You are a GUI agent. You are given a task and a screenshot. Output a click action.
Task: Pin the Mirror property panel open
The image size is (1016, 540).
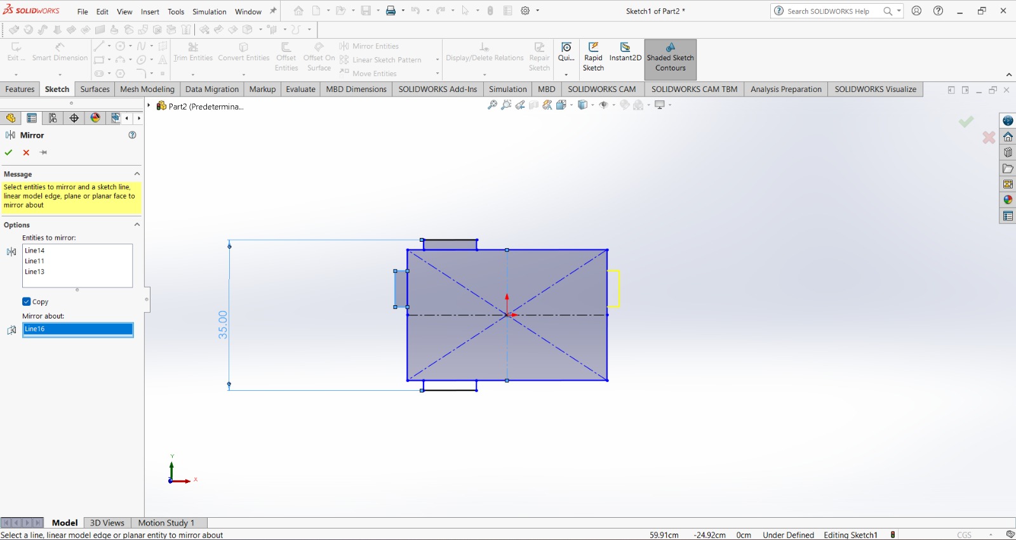click(x=43, y=152)
